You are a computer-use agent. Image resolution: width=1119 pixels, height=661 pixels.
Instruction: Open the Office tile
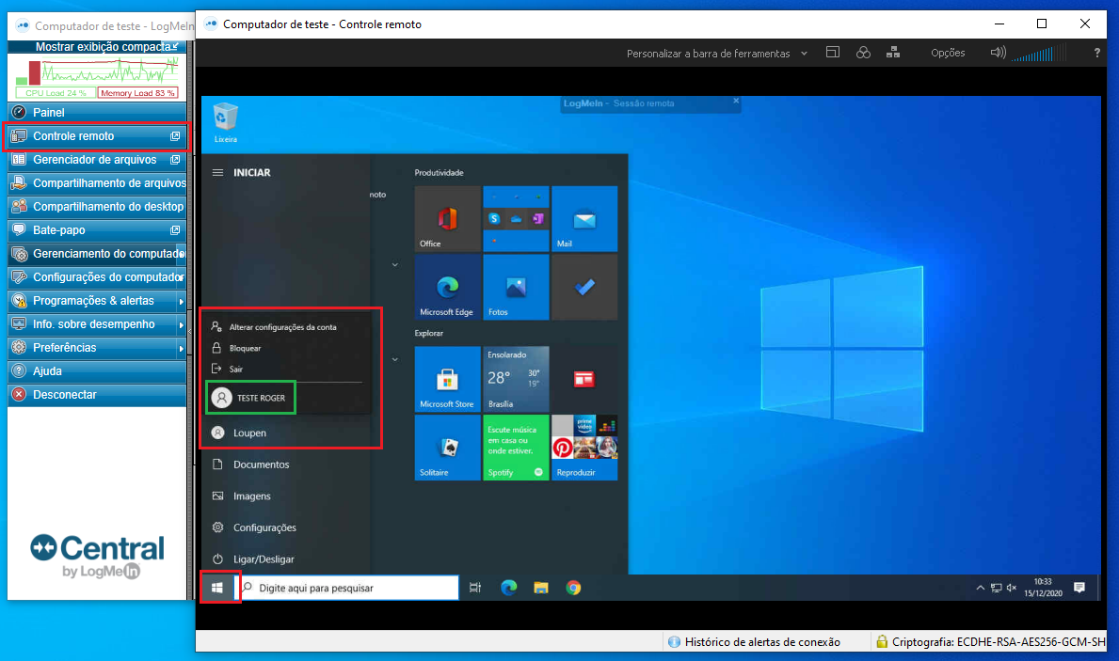tap(447, 219)
